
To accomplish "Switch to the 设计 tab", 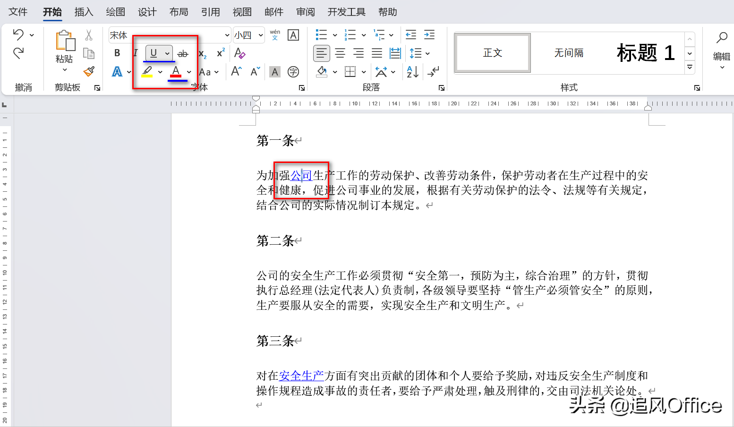I will click(x=147, y=12).
